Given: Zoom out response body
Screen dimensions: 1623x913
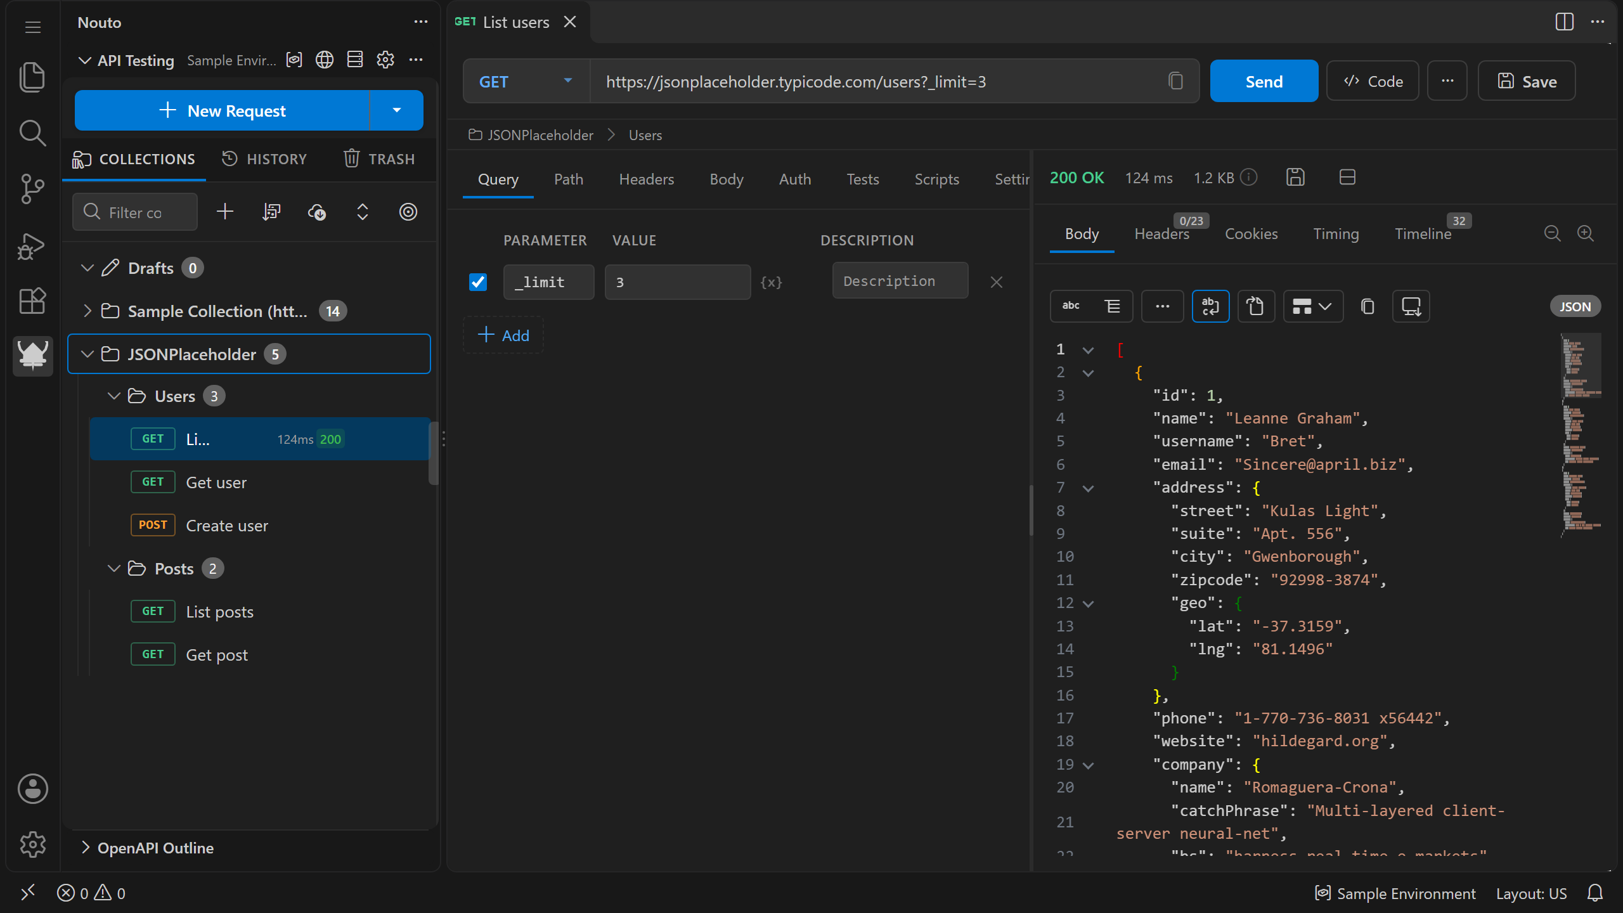Looking at the screenshot, I should tap(1552, 234).
